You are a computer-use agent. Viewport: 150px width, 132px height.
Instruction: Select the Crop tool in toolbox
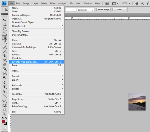point(4,37)
